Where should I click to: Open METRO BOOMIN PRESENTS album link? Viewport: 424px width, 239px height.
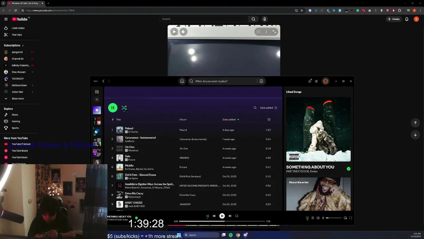click(200, 186)
